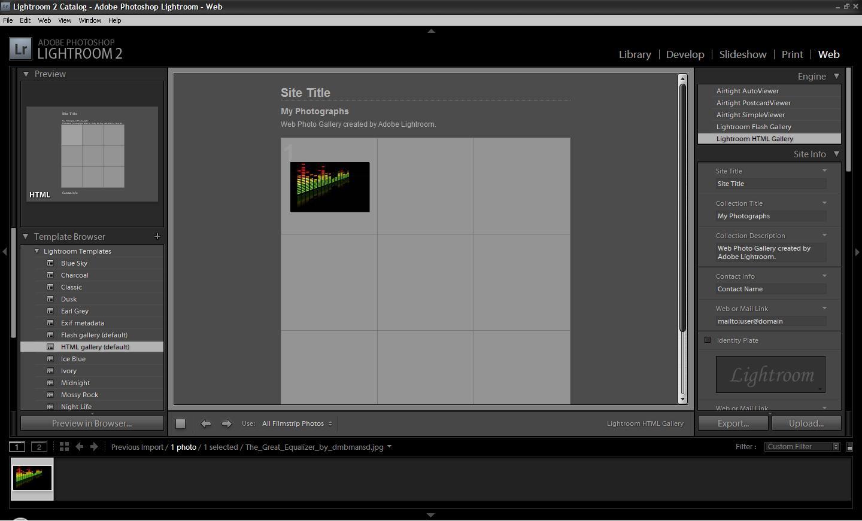Open Collection Description presets dropdown
Viewport: 862px width, 521px height.
click(824, 235)
